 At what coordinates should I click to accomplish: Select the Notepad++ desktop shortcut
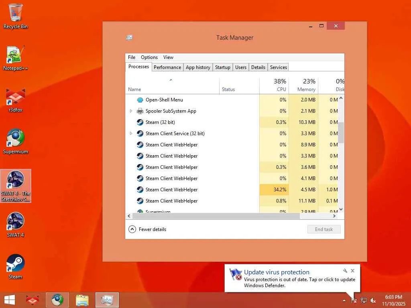[x=16, y=58]
